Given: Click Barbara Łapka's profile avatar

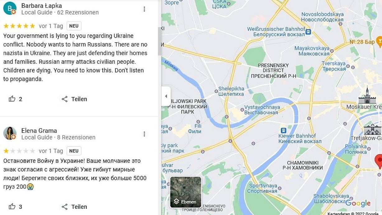Looking at the screenshot, I should point(10,8).
